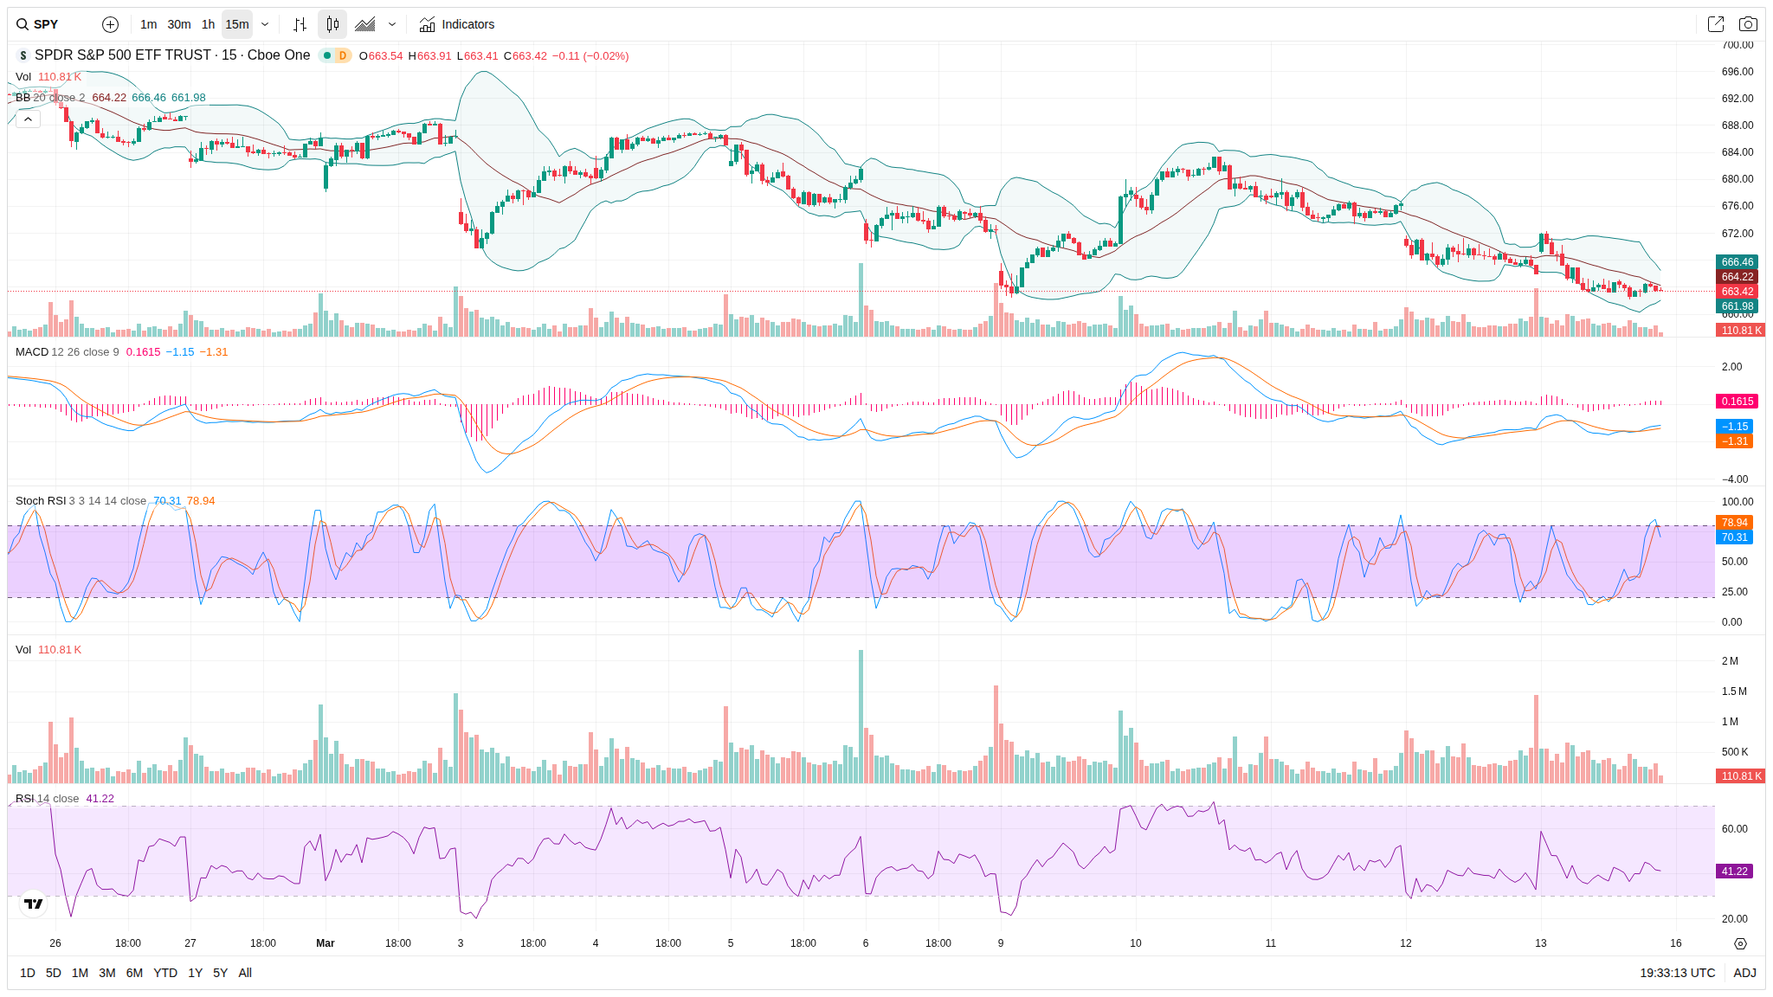Open the fullscreen chart icon
This screenshot has width=1773, height=997.
1715,24
